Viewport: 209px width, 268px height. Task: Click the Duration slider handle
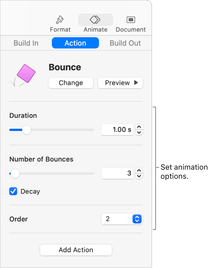26,130
